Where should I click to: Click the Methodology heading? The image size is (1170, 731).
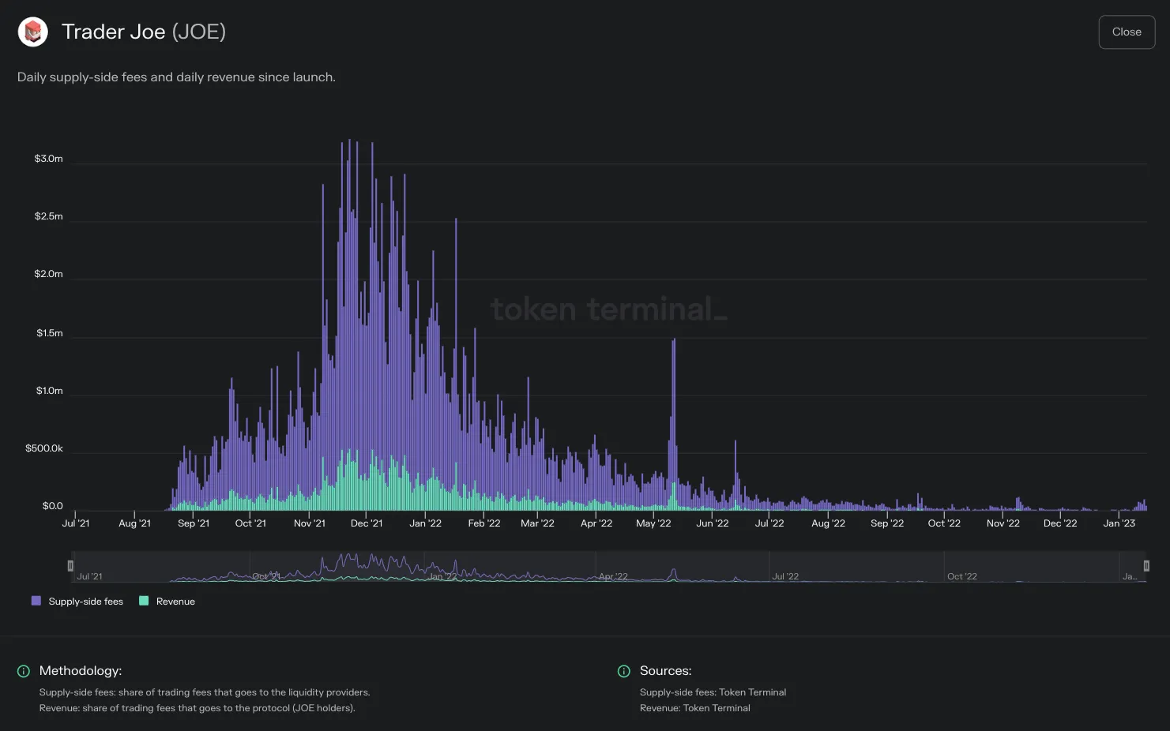click(81, 671)
